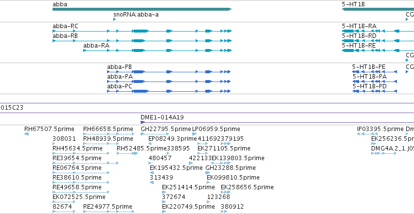Screen dimensions: 414x214
Task: Select the 5-HT1B-PD protein feature
Action: point(375,91)
